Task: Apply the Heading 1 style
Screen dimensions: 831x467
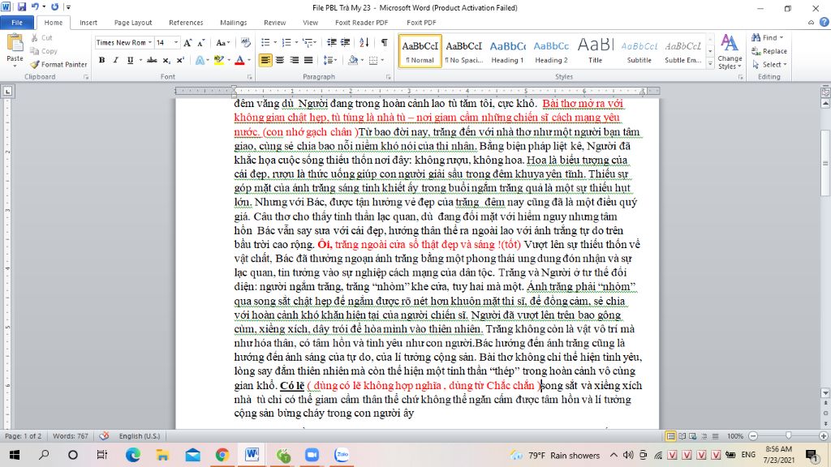Action: (507, 51)
